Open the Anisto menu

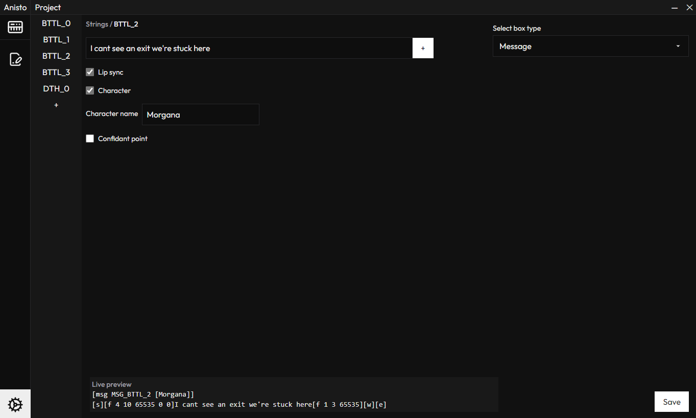15,8
